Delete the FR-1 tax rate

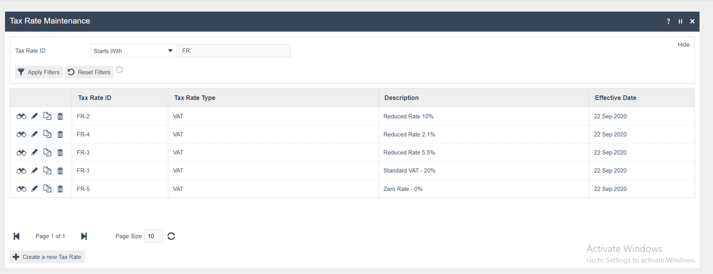(x=60, y=171)
